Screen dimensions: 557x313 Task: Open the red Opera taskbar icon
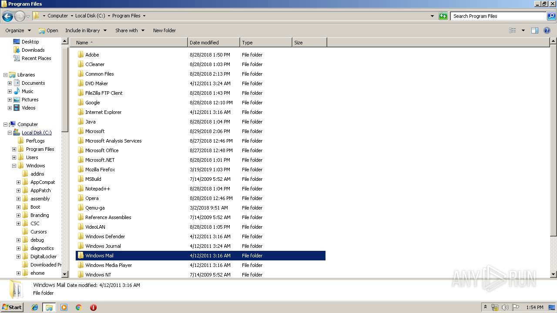[93, 307]
